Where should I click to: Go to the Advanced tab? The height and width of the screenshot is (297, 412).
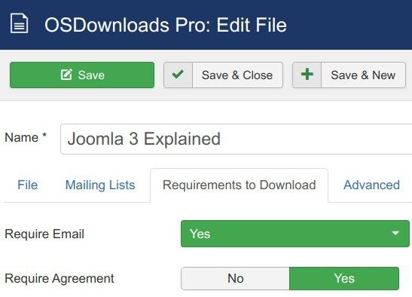371,185
